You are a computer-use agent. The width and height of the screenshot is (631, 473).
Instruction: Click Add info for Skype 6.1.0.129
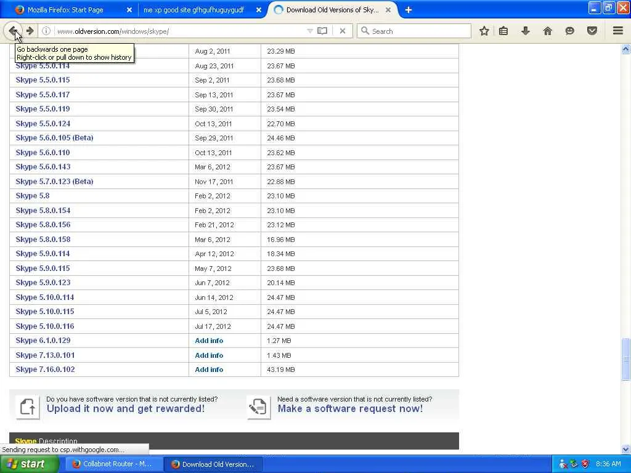coord(209,341)
